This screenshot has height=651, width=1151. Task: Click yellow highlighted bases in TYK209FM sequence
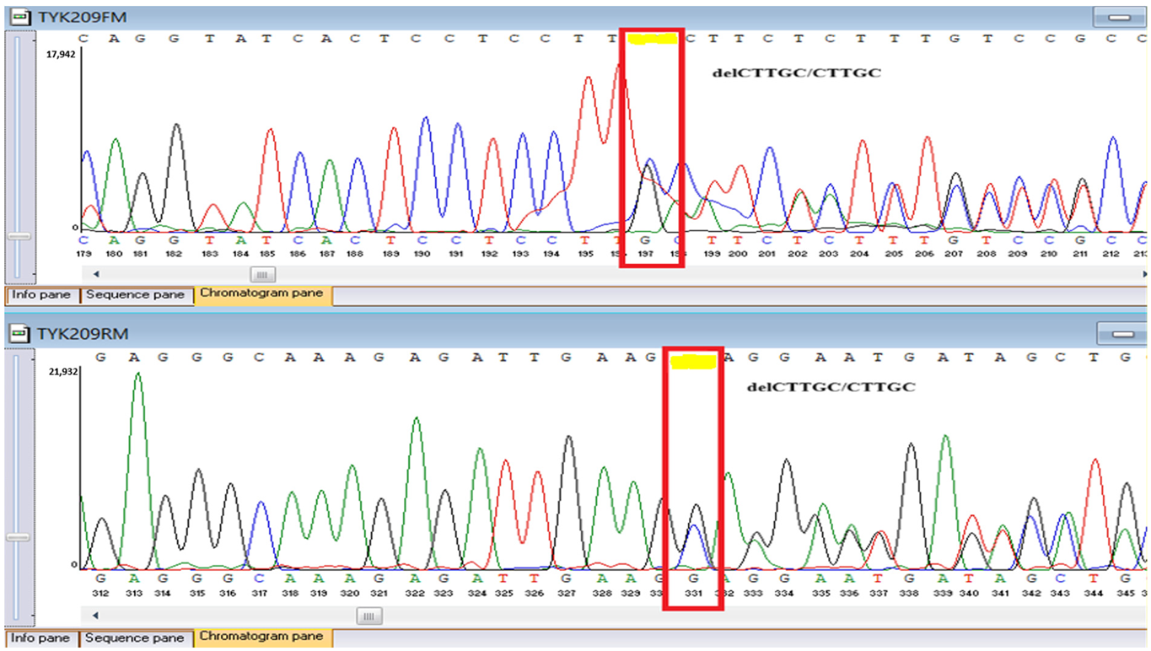tap(652, 39)
